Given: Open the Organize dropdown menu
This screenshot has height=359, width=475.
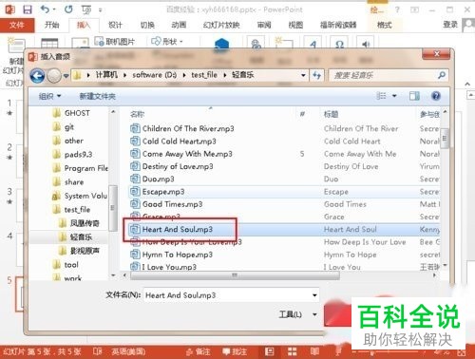Looking at the screenshot, I should (49, 96).
